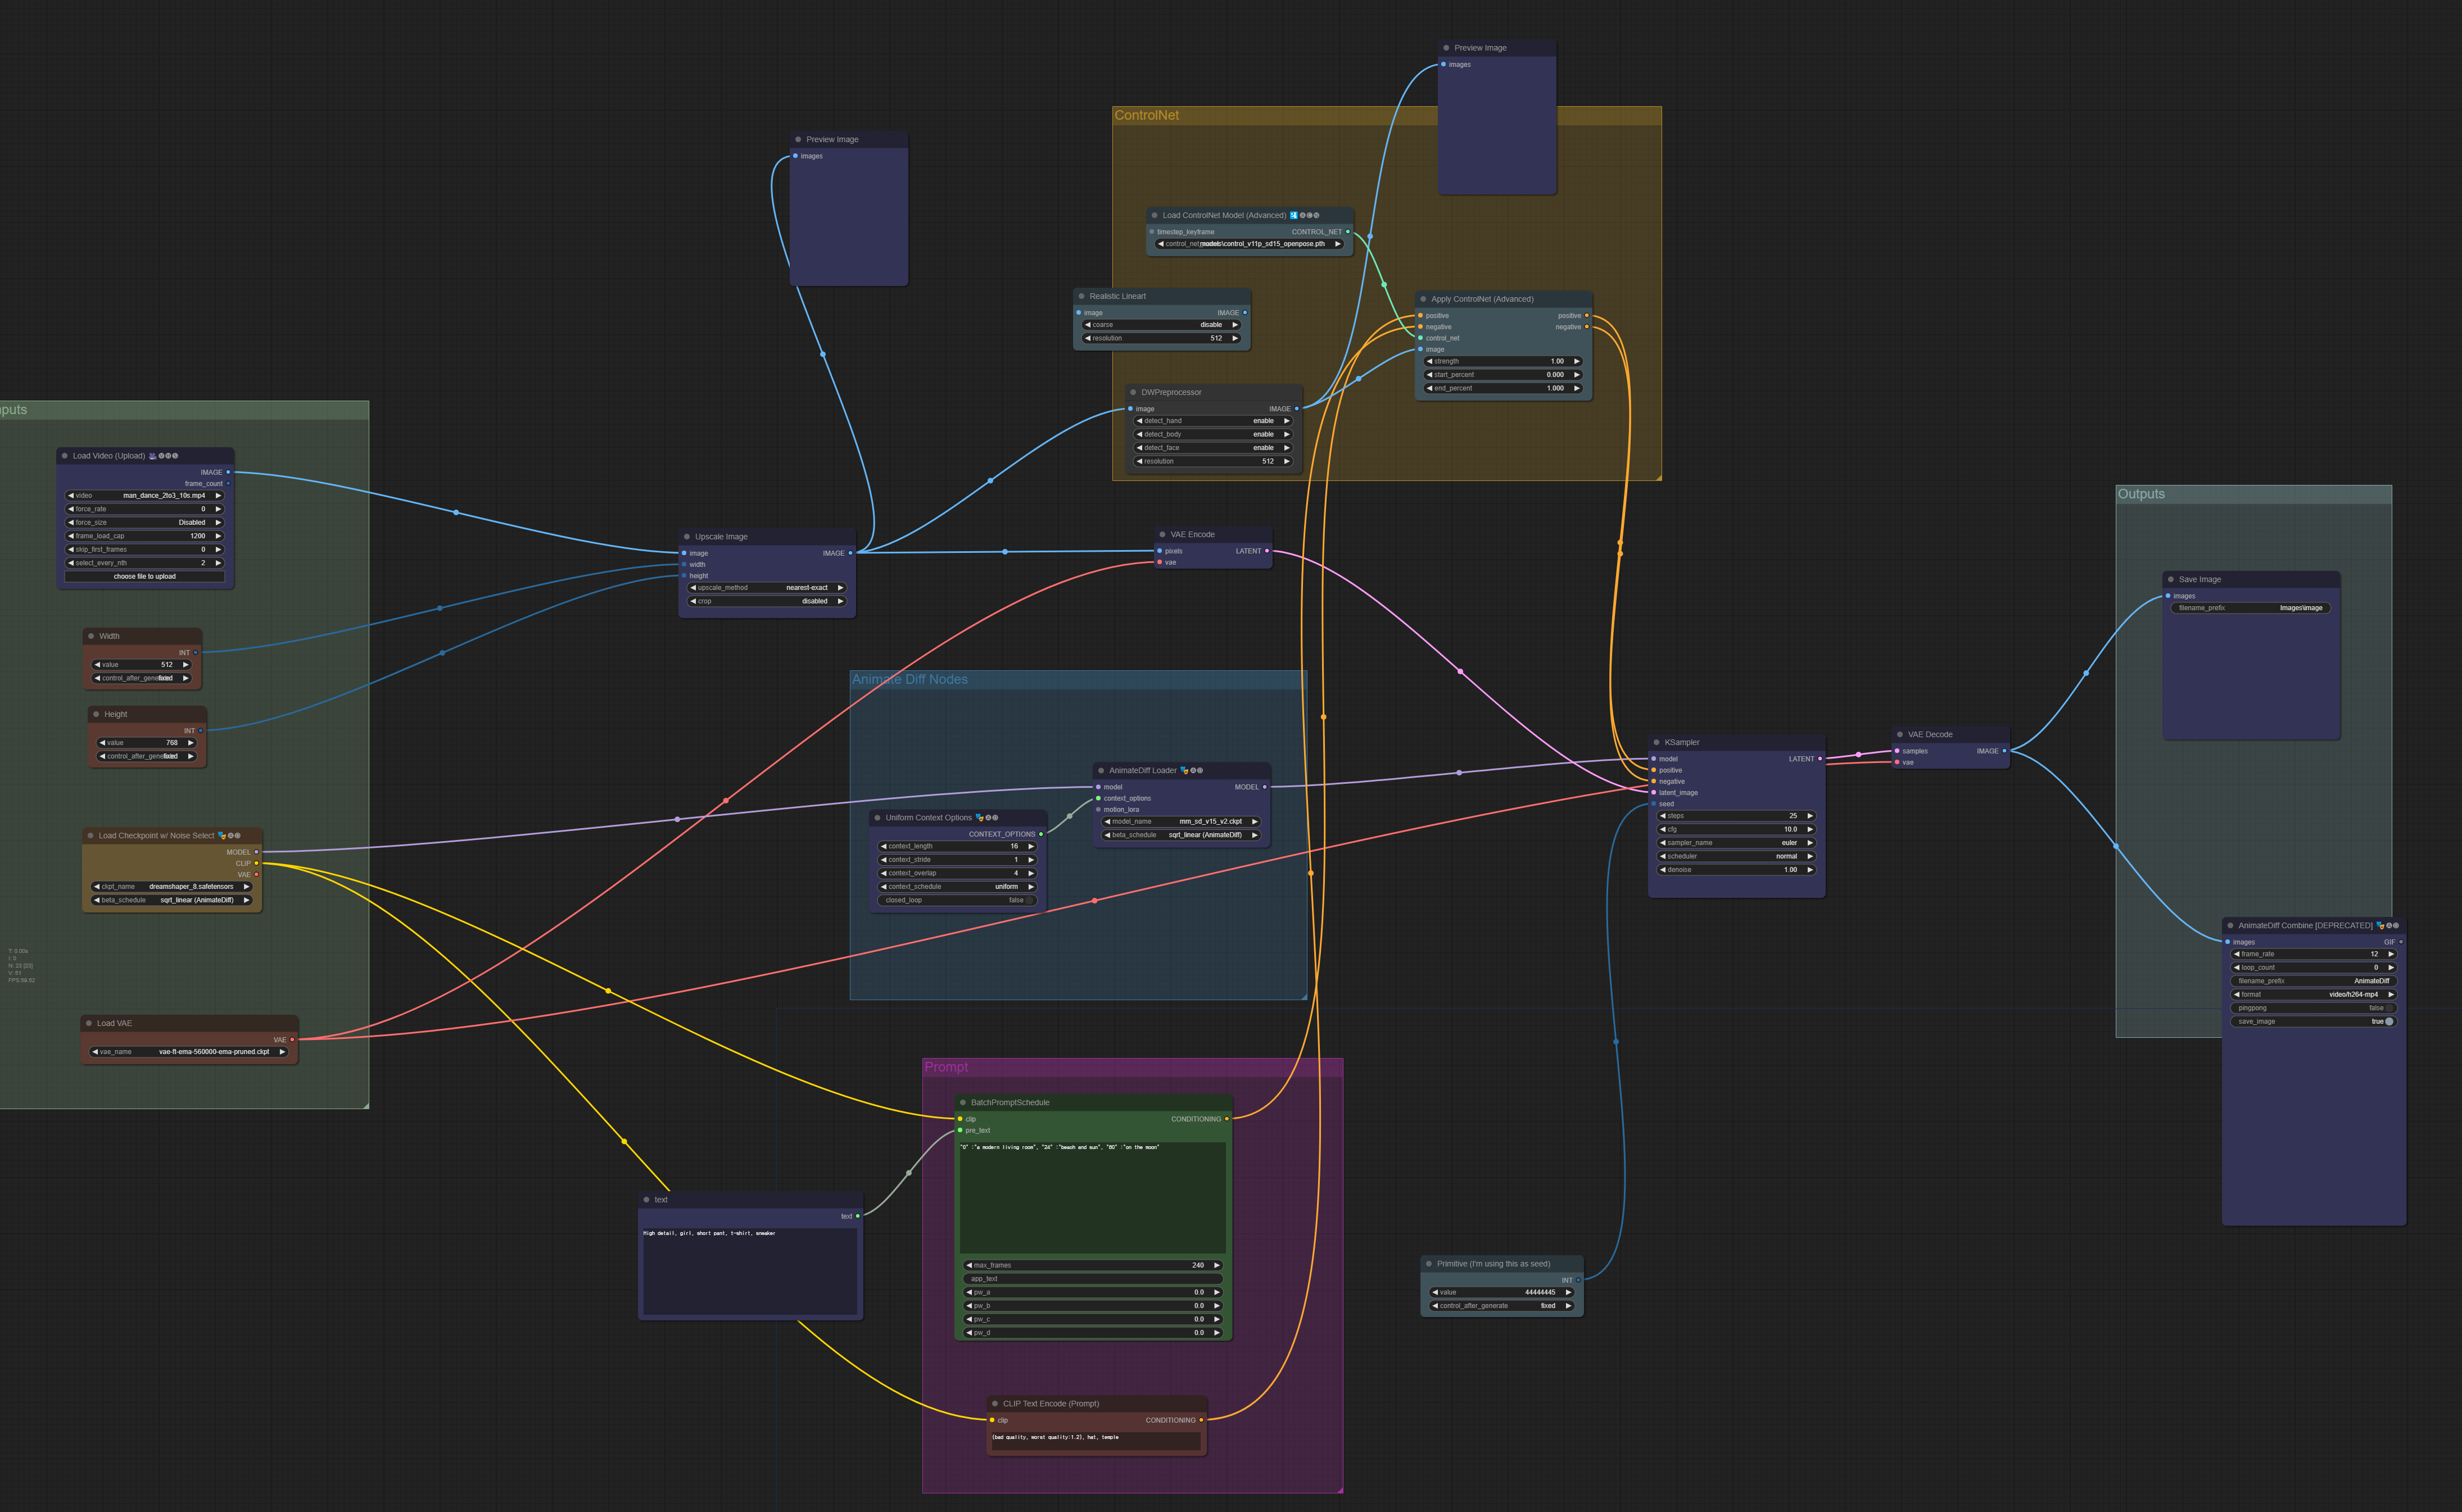Collapse the Load Video (Upload) node dot
The height and width of the screenshot is (1512, 2462).
coord(65,456)
